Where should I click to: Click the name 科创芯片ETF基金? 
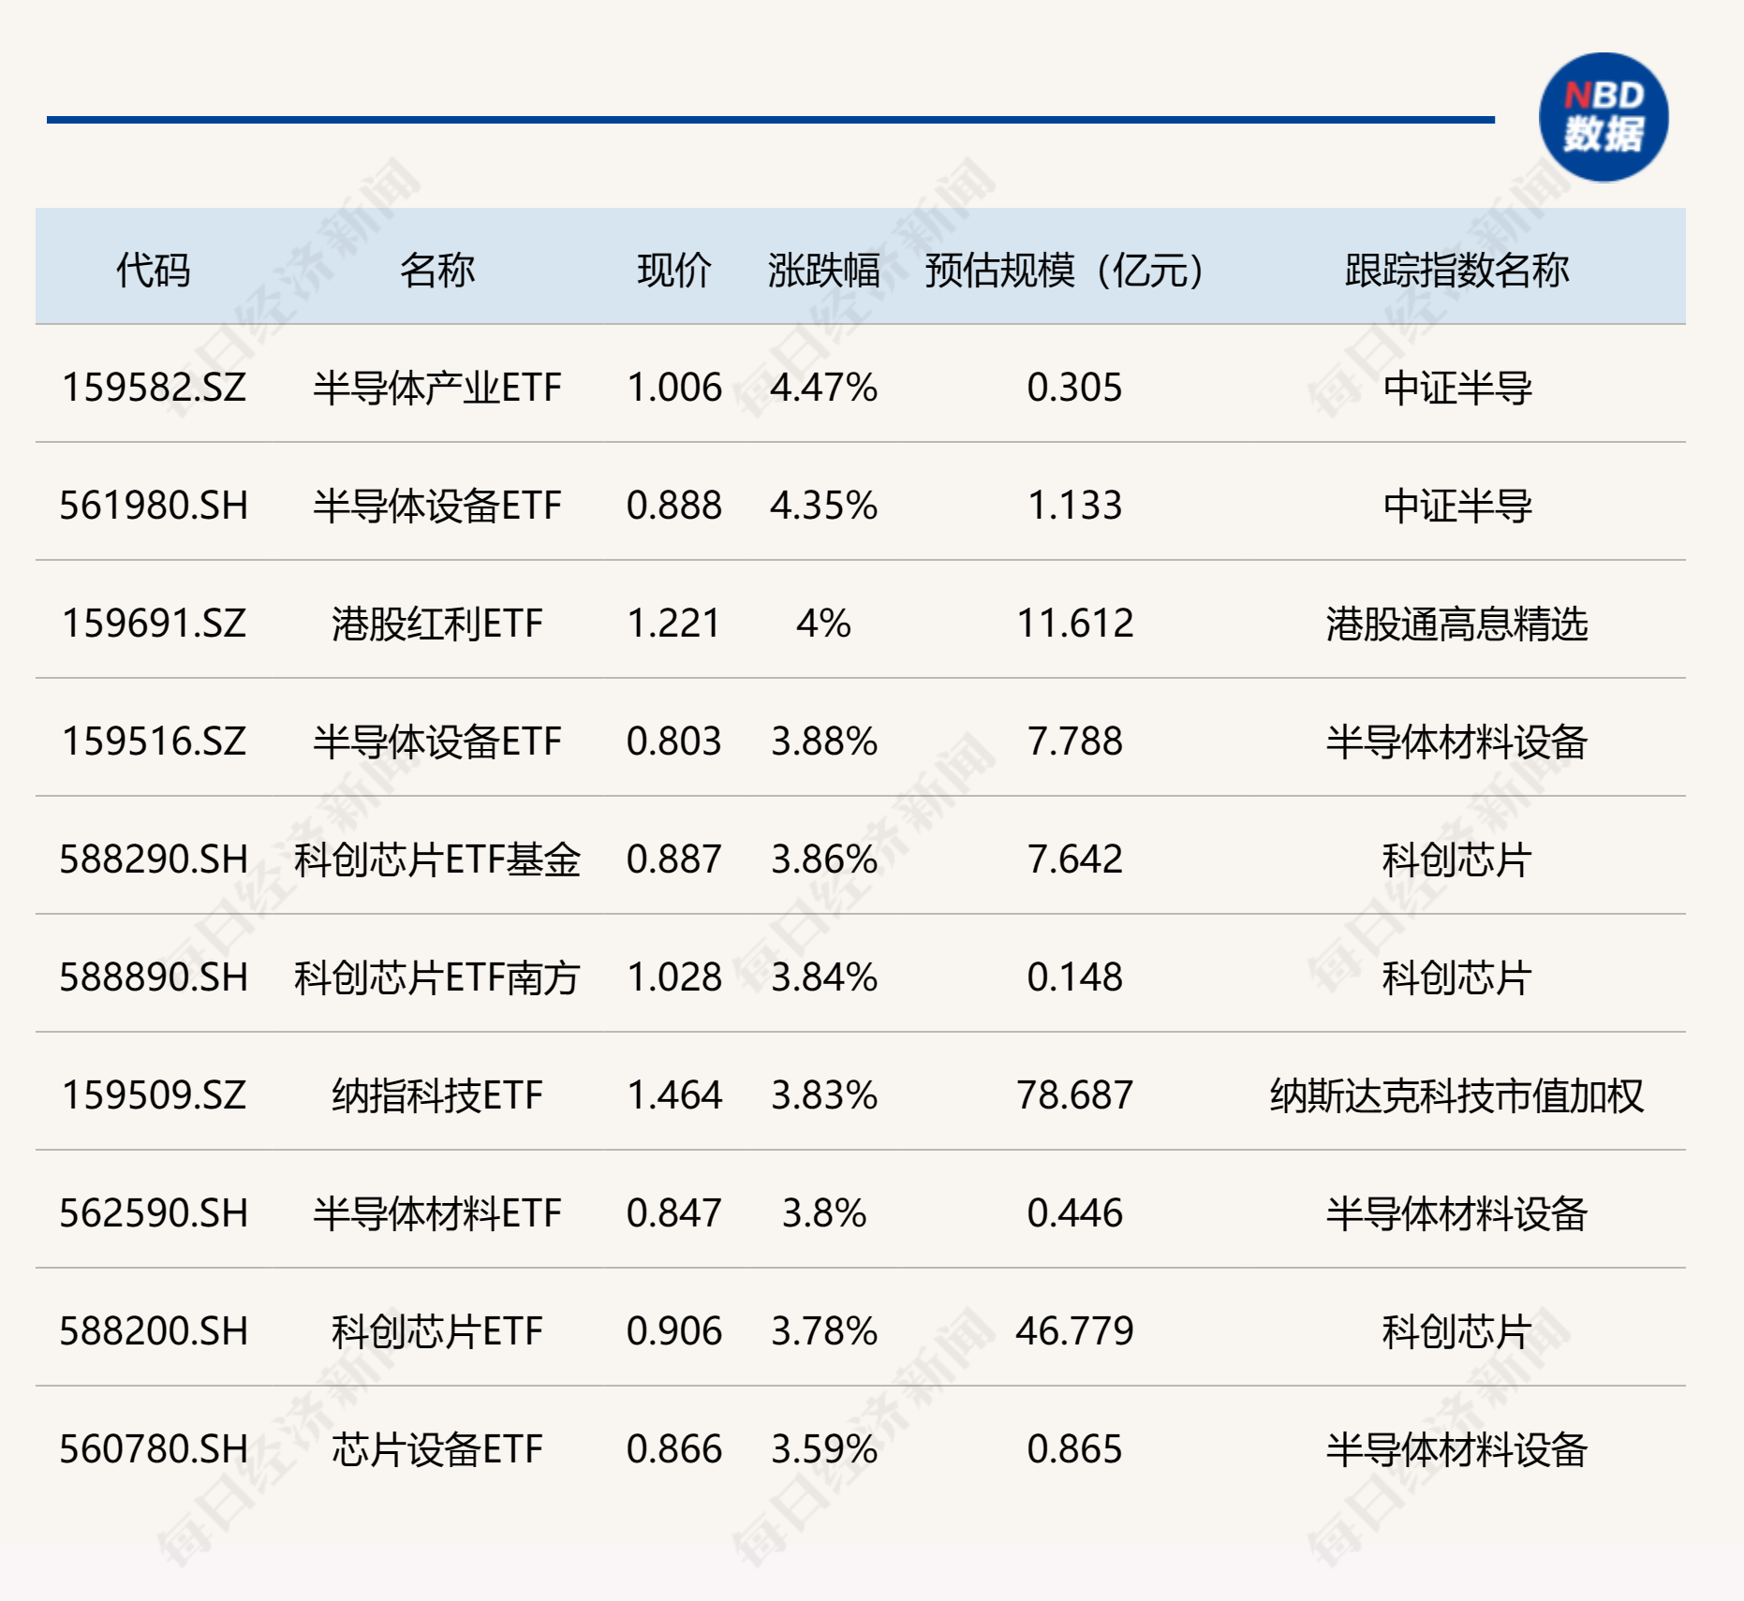pyautogui.click(x=437, y=859)
